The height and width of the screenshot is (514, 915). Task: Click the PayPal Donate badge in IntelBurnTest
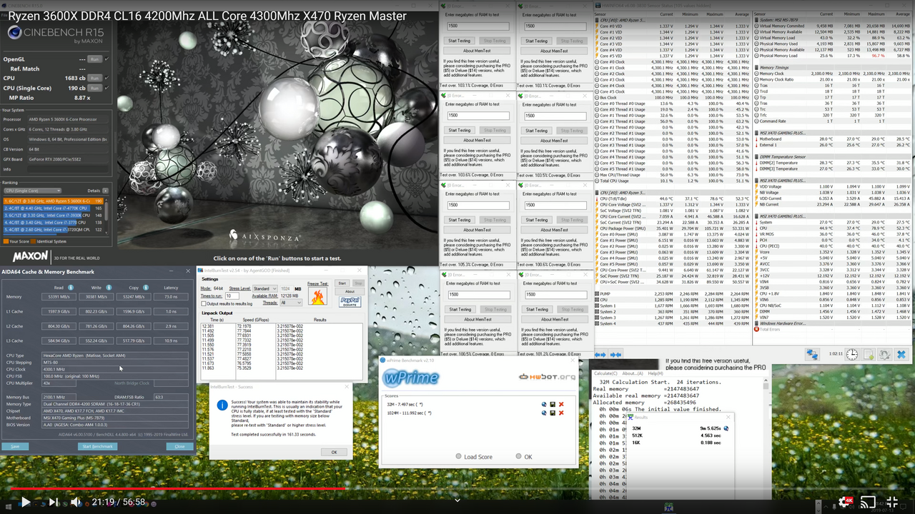pos(350,301)
